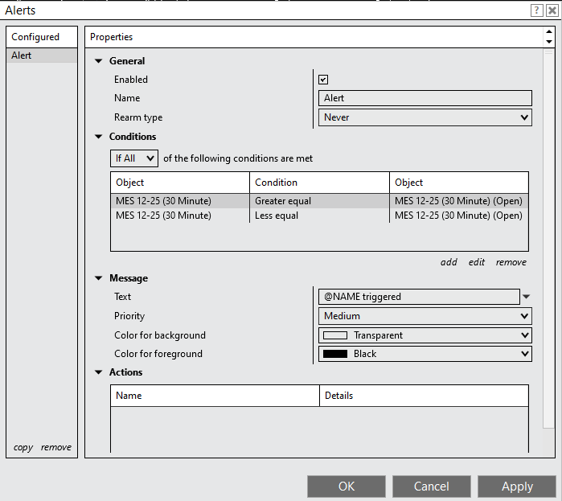Click remove link under conditions table

coord(511,262)
